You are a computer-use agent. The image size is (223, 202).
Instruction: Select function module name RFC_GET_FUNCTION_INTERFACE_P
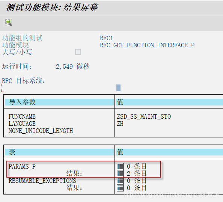pos(147,45)
